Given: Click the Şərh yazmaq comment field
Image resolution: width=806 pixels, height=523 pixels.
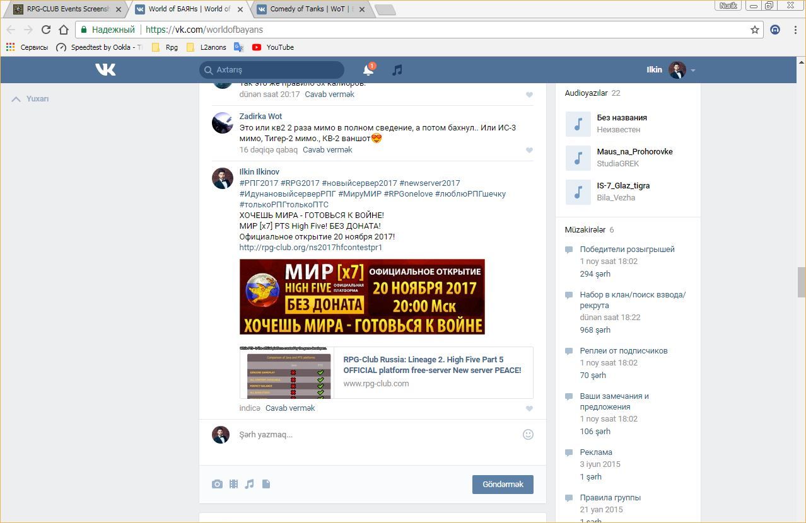Looking at the screenshot, I should coord(377,435).
